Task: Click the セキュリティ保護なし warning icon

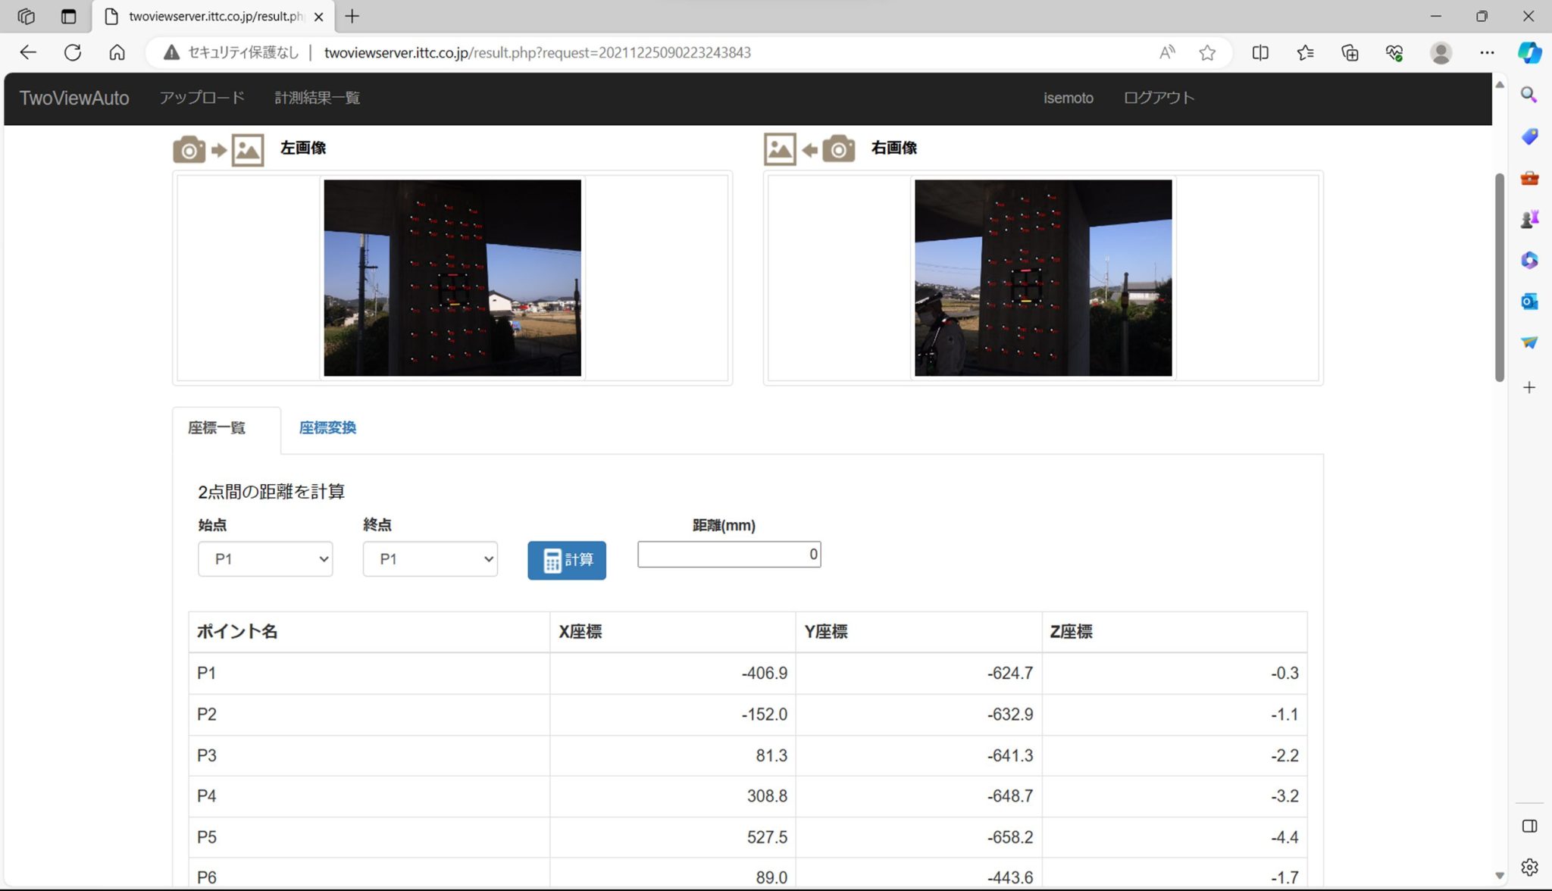Action: coord(170,52)
